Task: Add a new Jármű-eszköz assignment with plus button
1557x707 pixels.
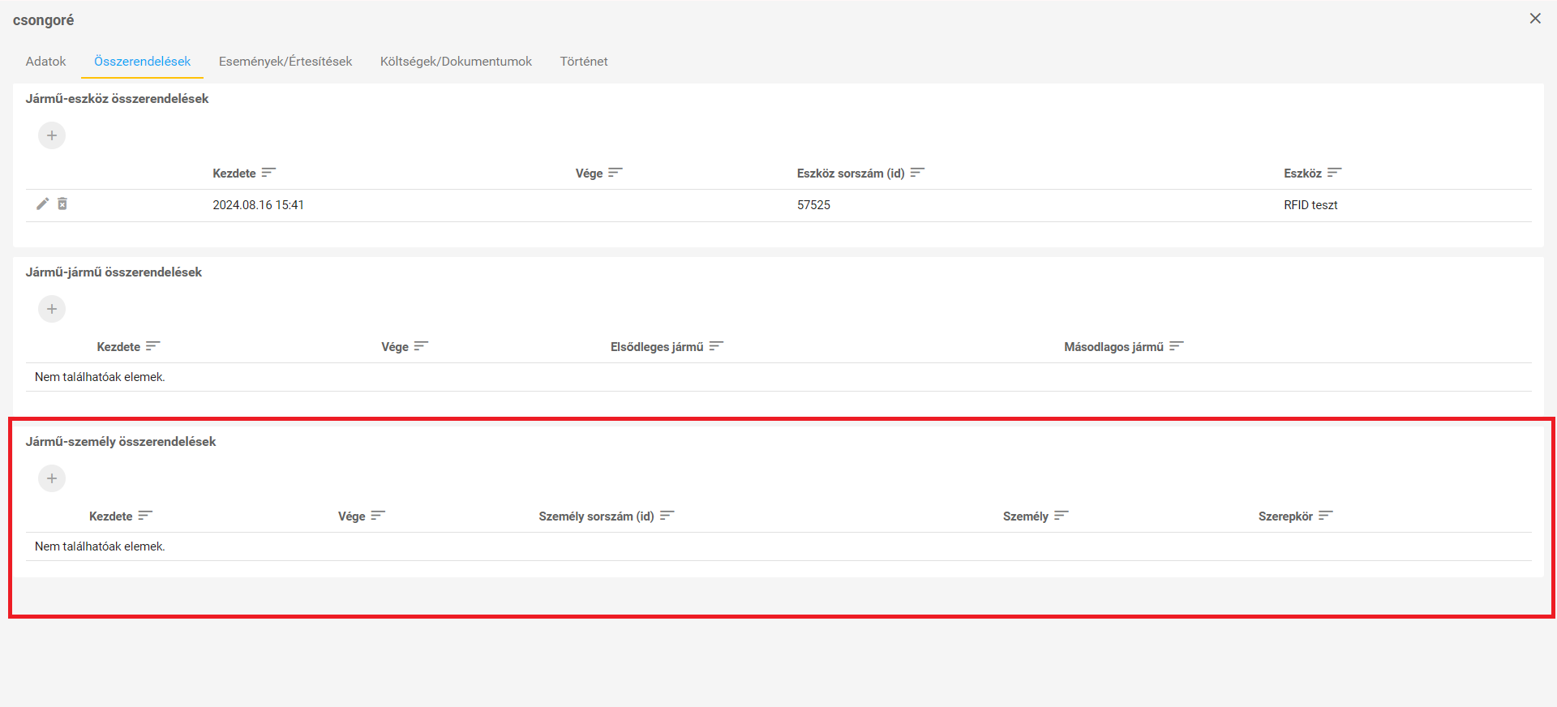Action: [x=52, y=135]
